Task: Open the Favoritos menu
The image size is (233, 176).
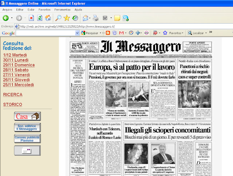Action: pos(44,10)
